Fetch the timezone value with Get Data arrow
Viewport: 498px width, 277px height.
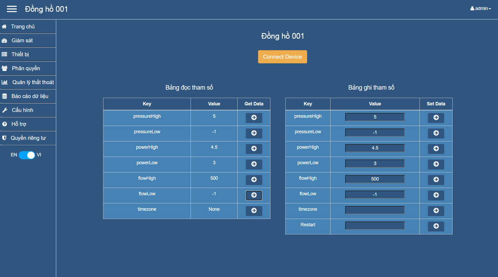(254, 211)
